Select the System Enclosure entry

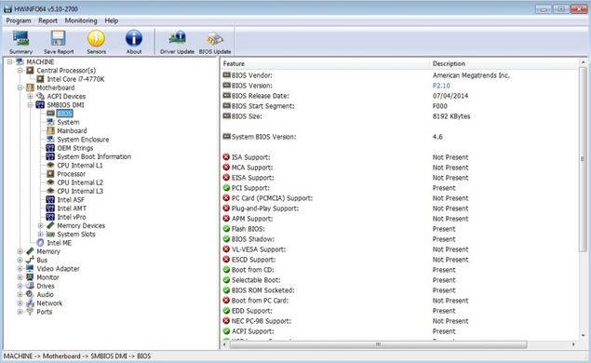[x=83, y=140]
